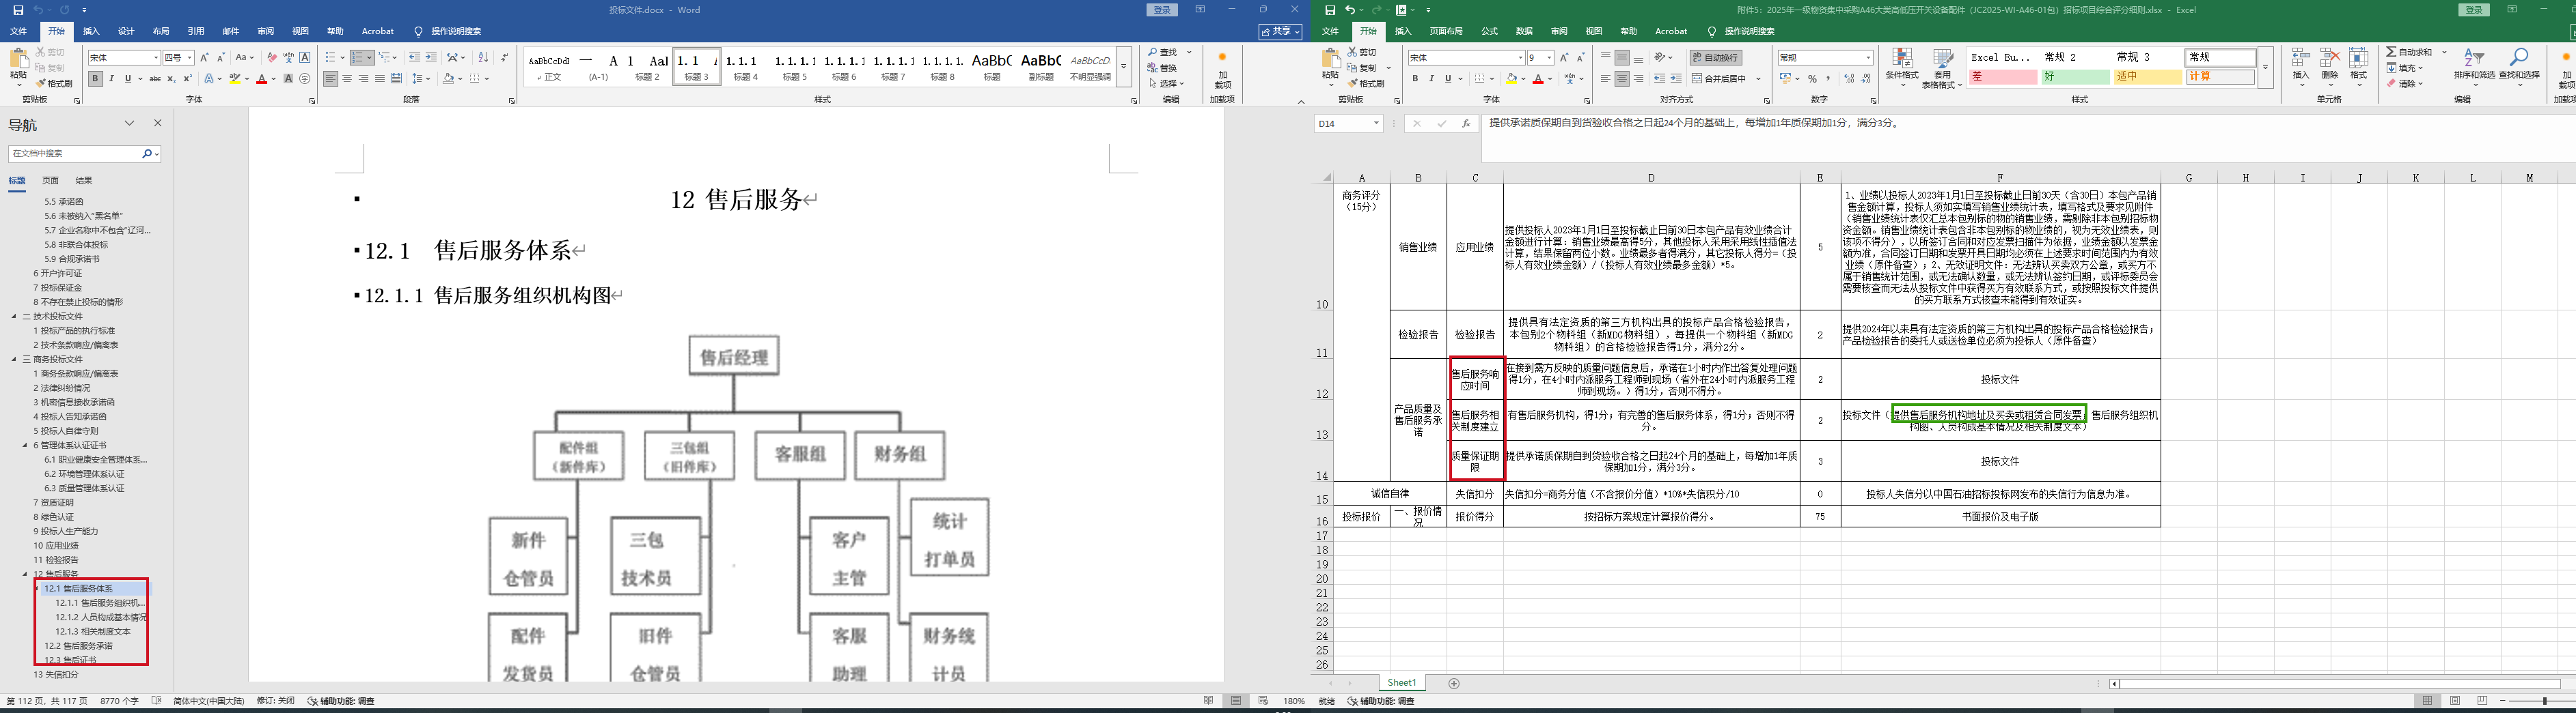Apply percent style in Excel number group

(1812, 79)
